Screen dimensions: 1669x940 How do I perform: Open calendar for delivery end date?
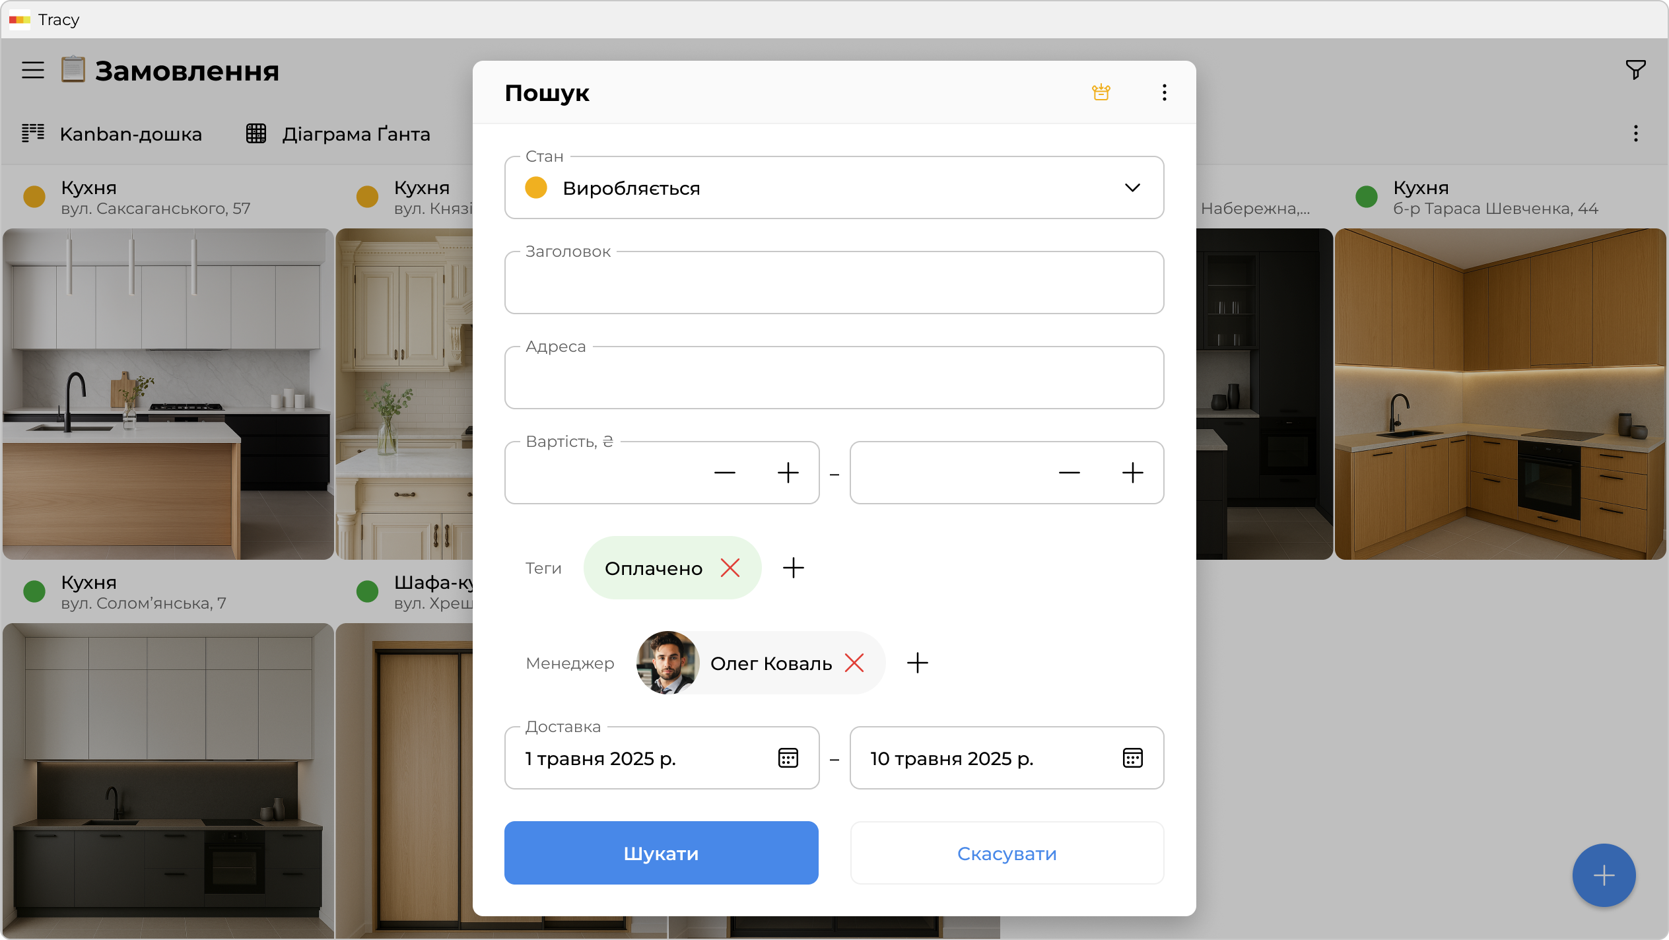tap(1132, 758)
